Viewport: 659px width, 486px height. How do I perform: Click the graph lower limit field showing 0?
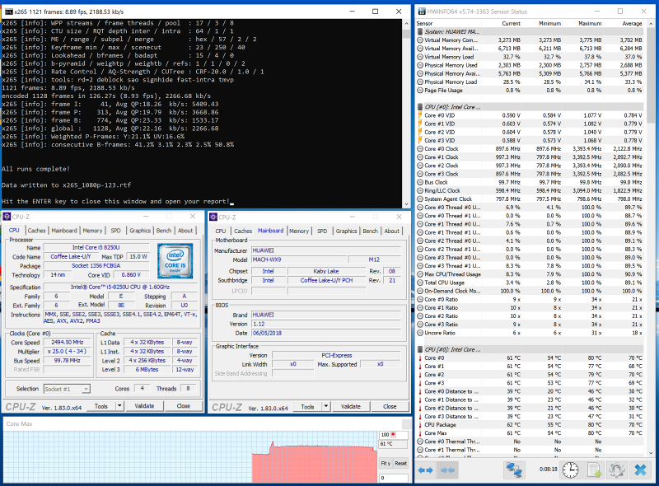[394, 478]
